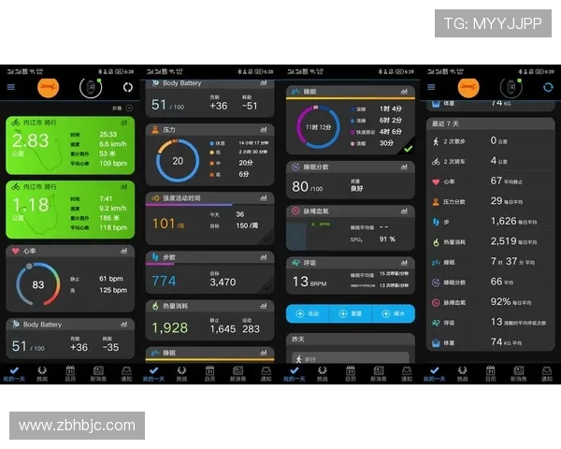Viewport: 561px width, 449px height.
Task: Open the hamburger menu in the leftmost screen
Action: (x=11, y=87)
